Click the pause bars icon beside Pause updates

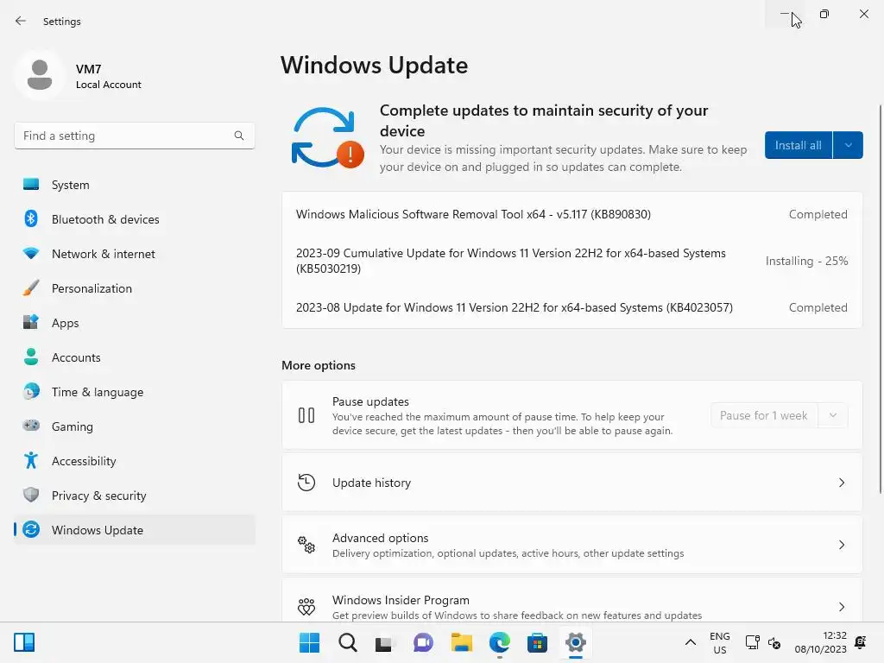pyautogui.click(x=306, y=415)
